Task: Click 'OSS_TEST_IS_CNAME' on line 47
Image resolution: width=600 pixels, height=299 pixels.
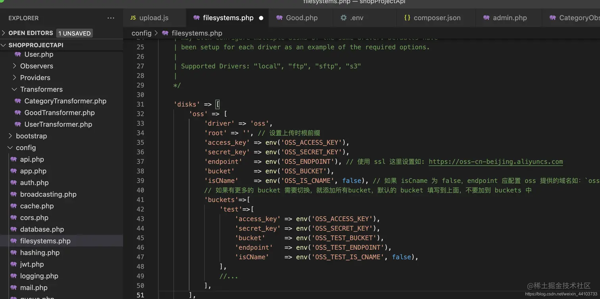Action: pyautogui.click(x=348, y=257)
